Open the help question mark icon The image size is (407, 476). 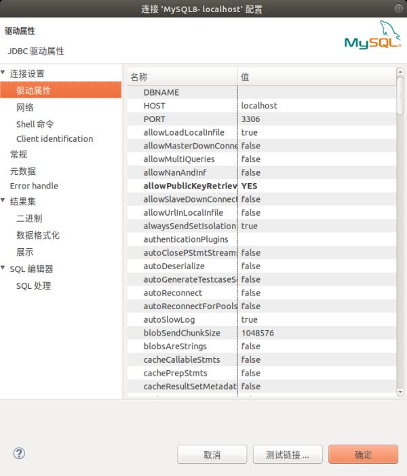point(19,454)
